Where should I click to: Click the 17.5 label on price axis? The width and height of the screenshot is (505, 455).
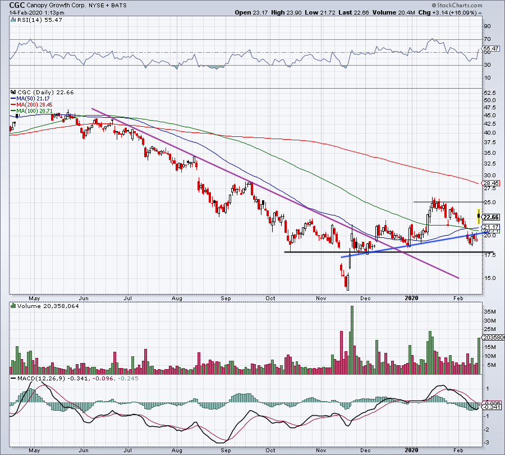pyautogui.click(x=489, y=255)
